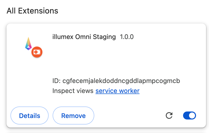Screen dimensions: 209x133
Task: Reload the illumex Omni Staging extension
Action: click(x=169, y=115)
